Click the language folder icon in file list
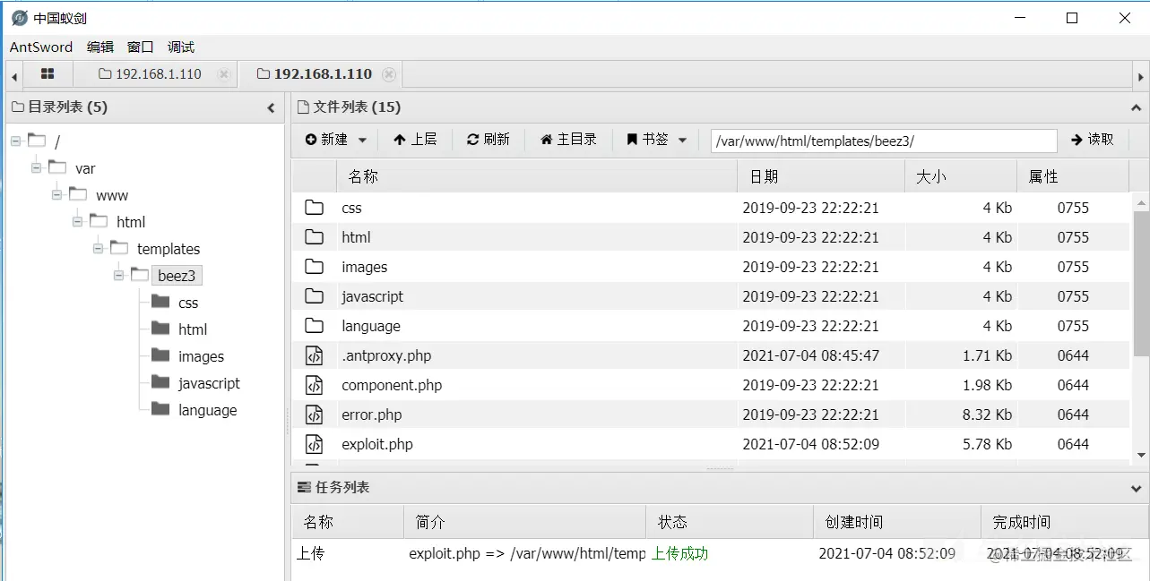1150x581 pixels. (314, 326)
